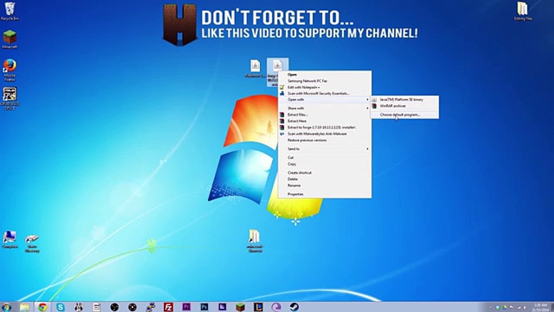
Task: Select the Java file icon left of the highlighted file
Action: (255, 69)
